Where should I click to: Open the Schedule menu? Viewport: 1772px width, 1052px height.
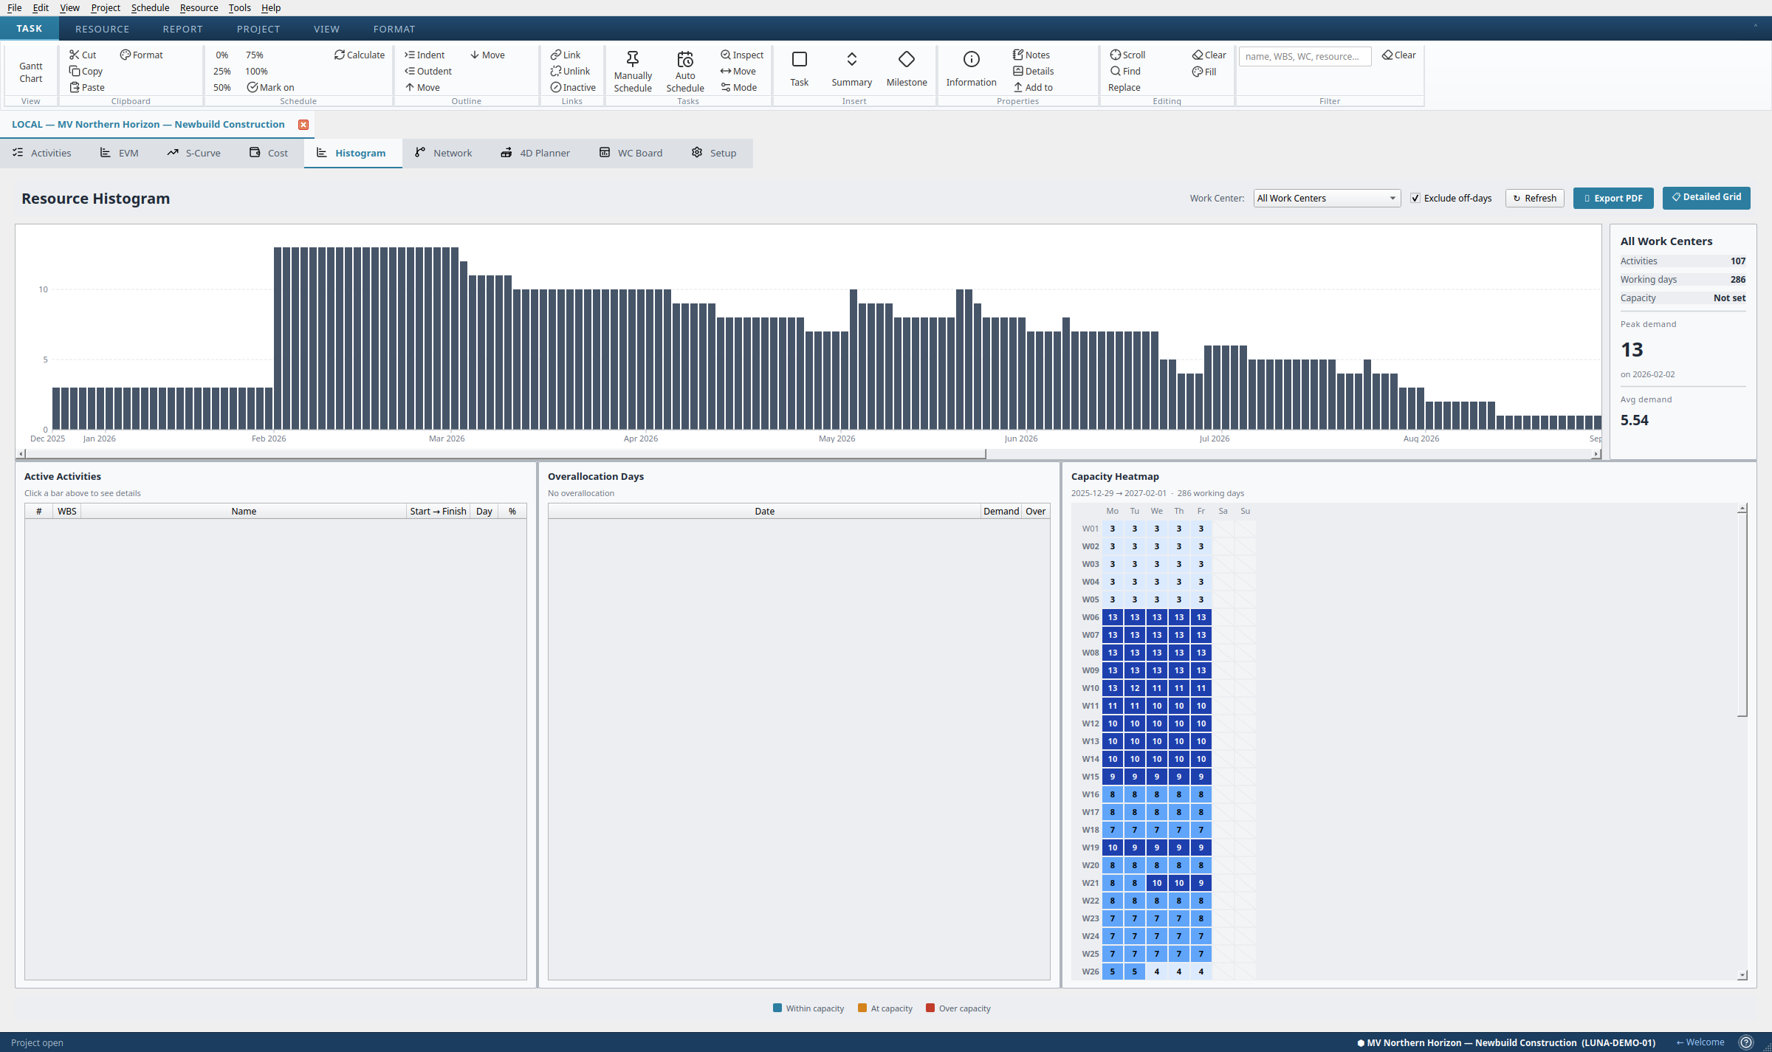tap(150, 7)
